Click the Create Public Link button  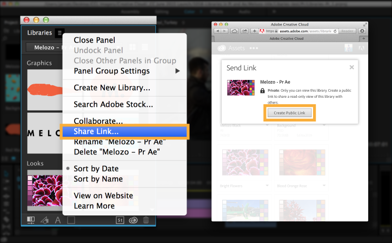click(289, 113)
